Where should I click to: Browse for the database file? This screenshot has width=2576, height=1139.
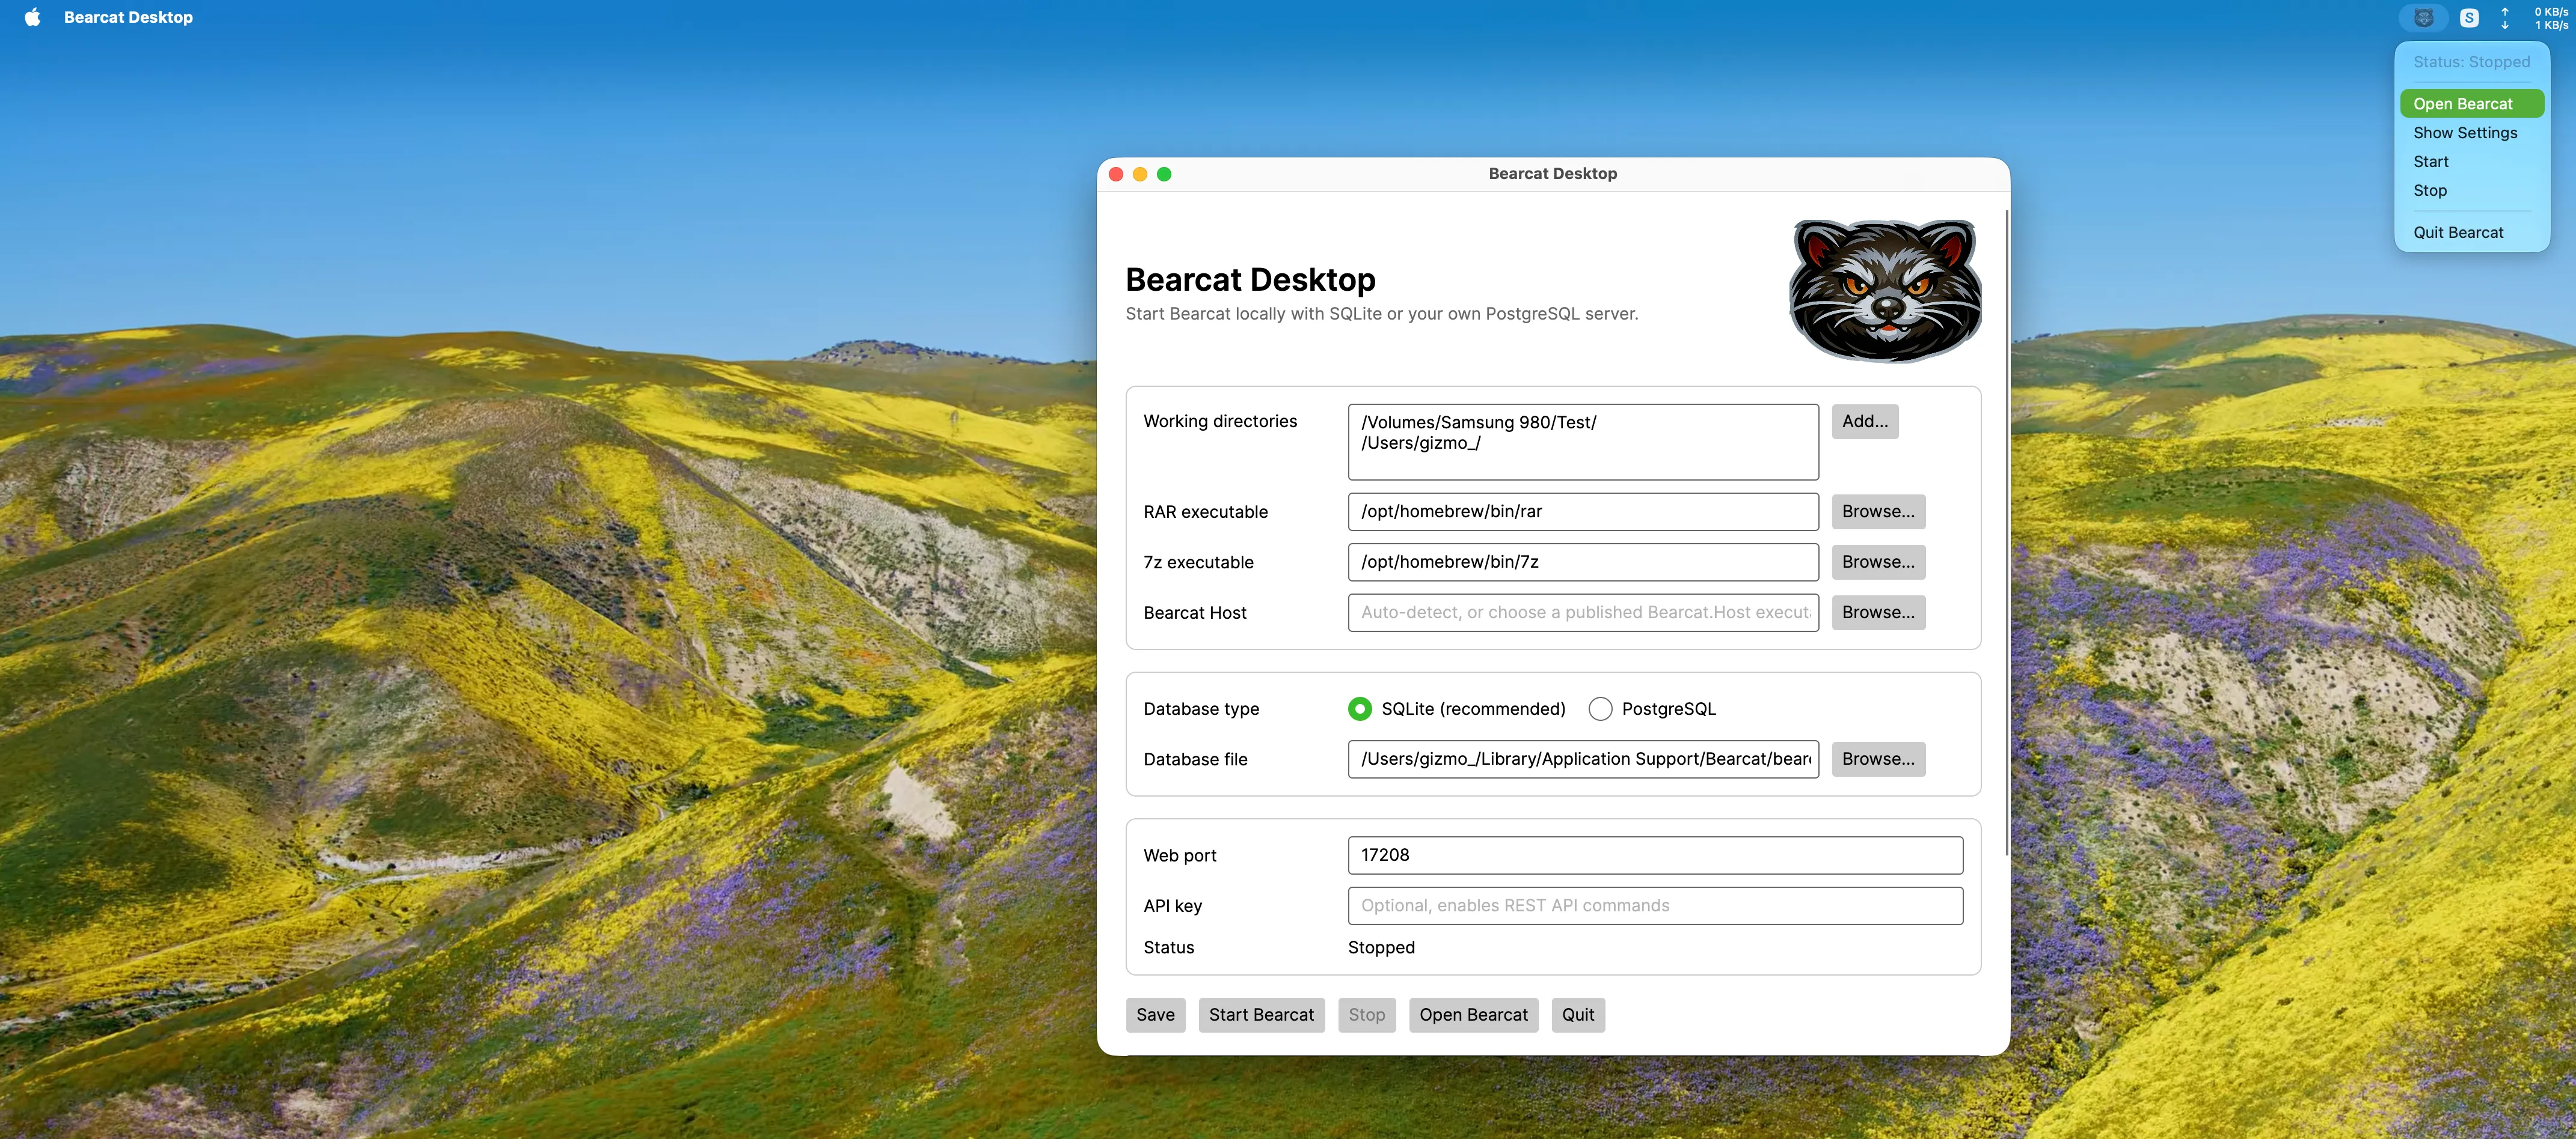point(1878,759)
